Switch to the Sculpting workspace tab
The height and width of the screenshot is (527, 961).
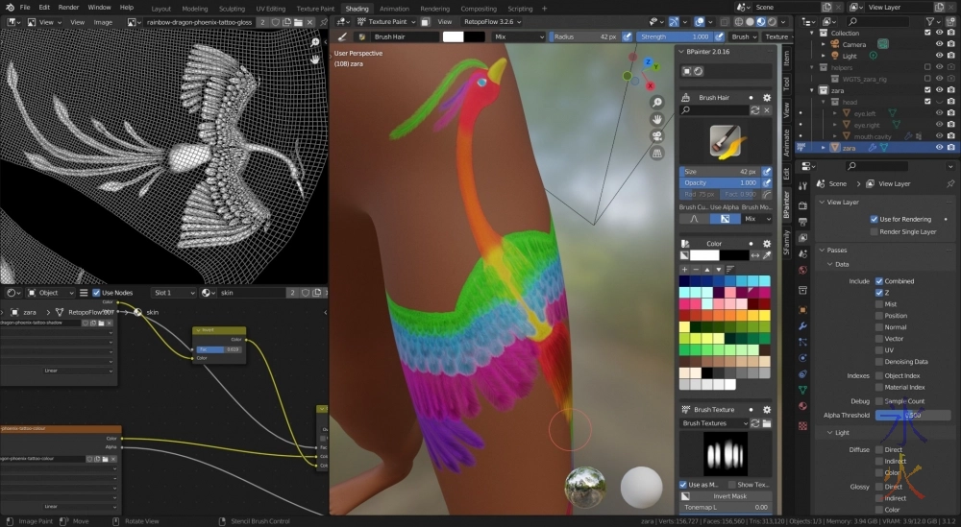pyautogui.click(x=231, y=8)
